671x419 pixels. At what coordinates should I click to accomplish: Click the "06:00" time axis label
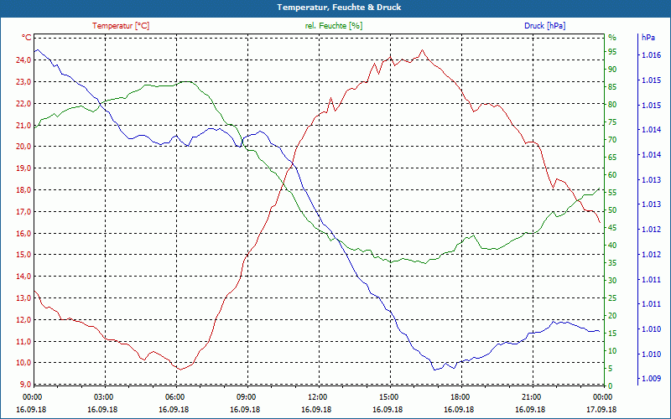[x=174, y=397]
